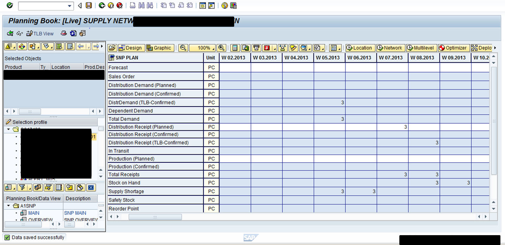Click the Create new session icon
505x245 pixels.
202,5
